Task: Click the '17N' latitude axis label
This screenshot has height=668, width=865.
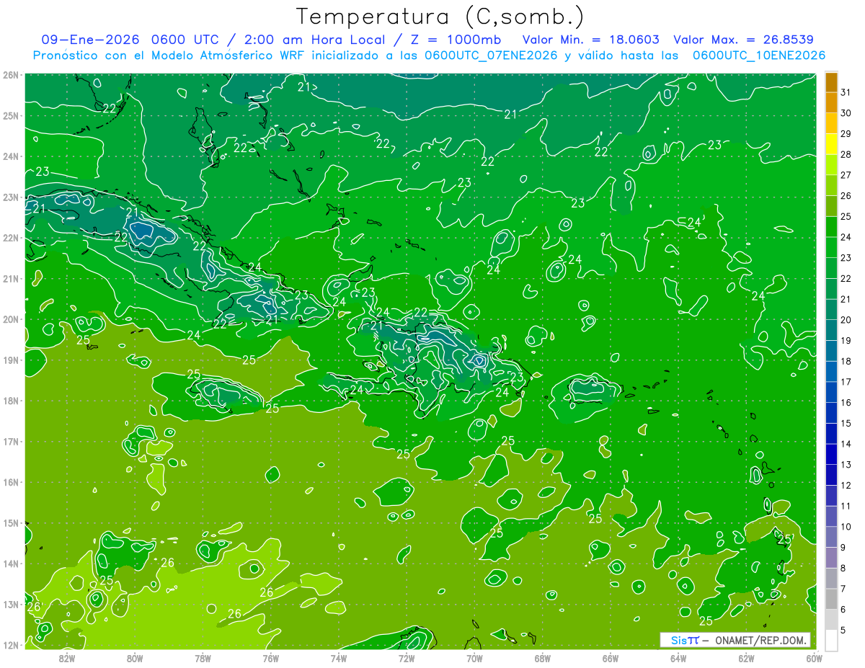Action: [11, 442]
